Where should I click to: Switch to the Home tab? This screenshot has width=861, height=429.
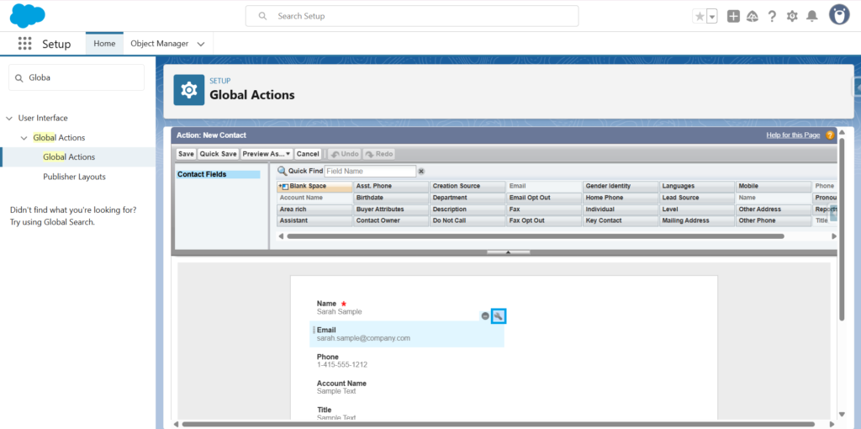[104, 44]
